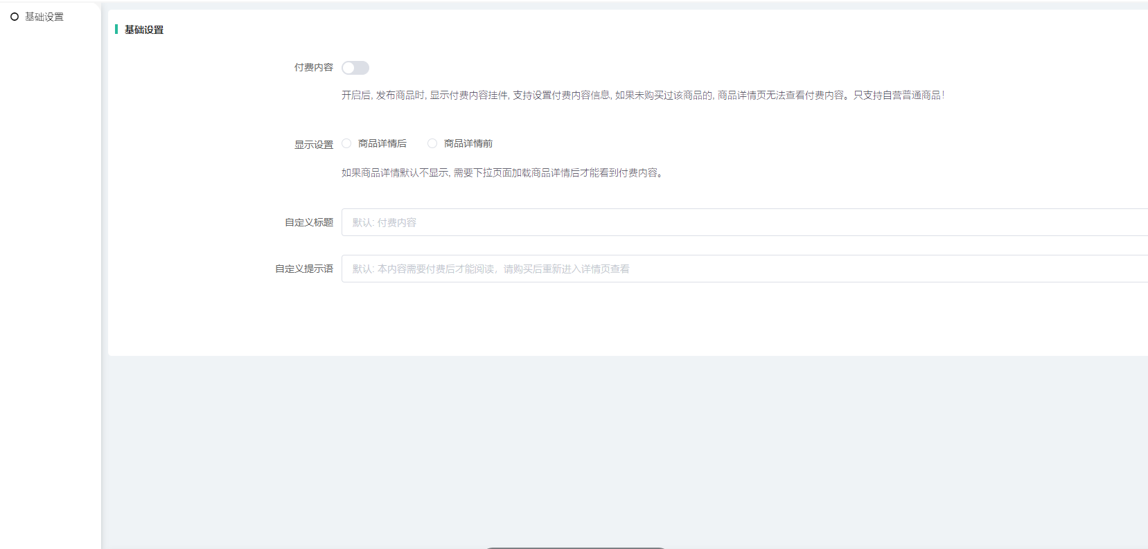This screenshot has width=1148, height=549.
Task: Click the 商品详情前 option label text
Action: click(x=468, y=143)
